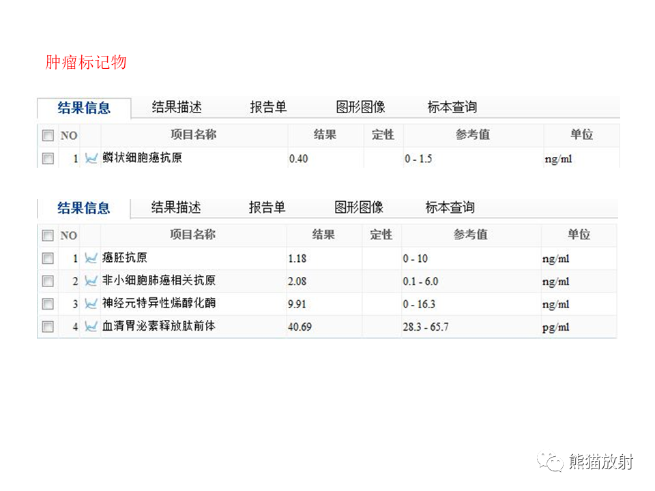Click reference range 0 - 16.3
Image resolution: width=655 pixels, height=491 pixels.
[419, 304]
